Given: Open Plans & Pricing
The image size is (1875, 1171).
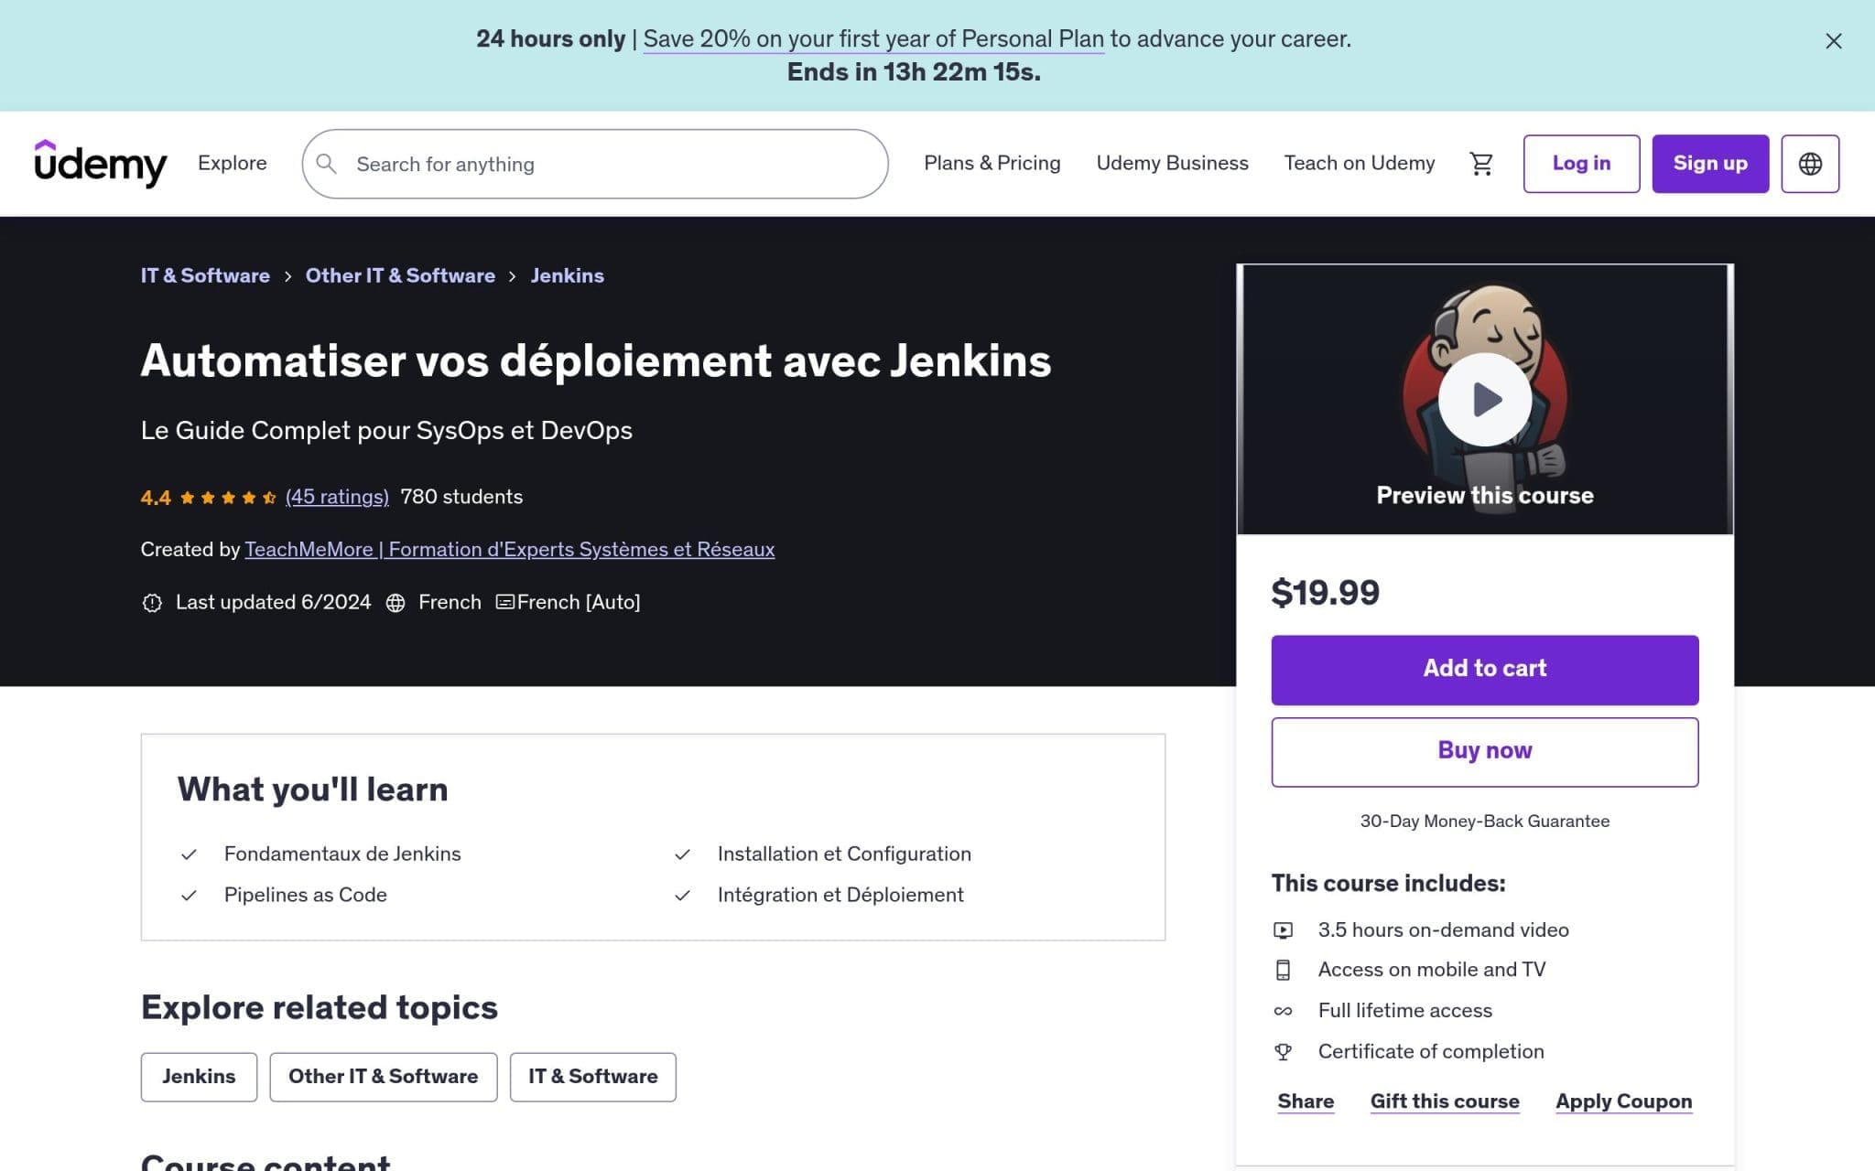Looking at the screenshot, I should (x=992, y=163).
